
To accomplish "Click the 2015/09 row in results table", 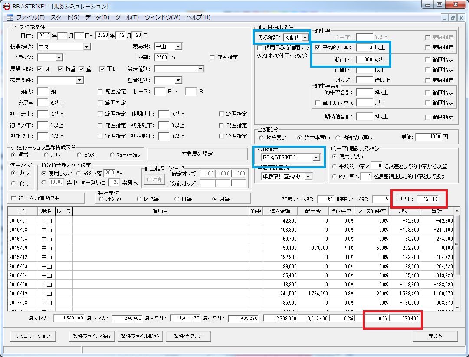I will (x=230, y=248).
